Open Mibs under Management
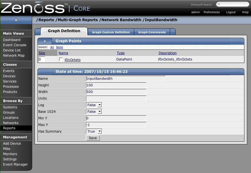This screenshot has height=173, width=251. pyautogui.click(x=7, y=149)
